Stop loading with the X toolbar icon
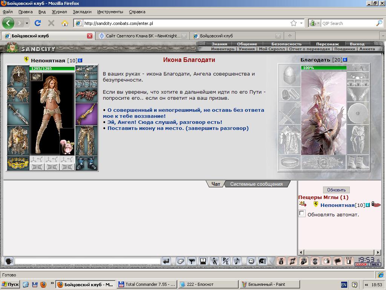The height and width of the screenshot is (290, 386). [x=51, y=23]
